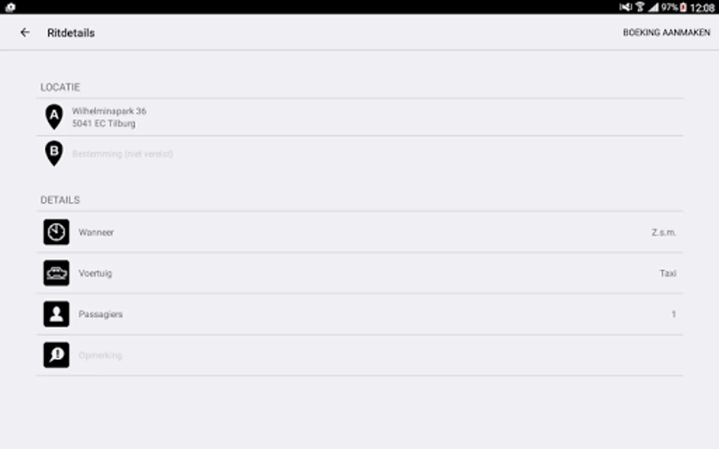Tap the battery icon in status bar
The height and width of the screenshot is (449, 719).
coord(683,7)
